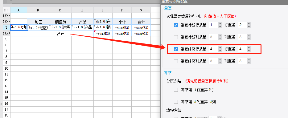
Task: Click the 销售员 header cell
Action: click(x=60, y=22)
